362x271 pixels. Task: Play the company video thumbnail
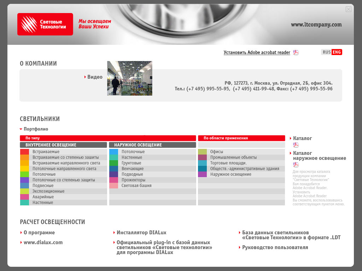click(x=130, y=78)
